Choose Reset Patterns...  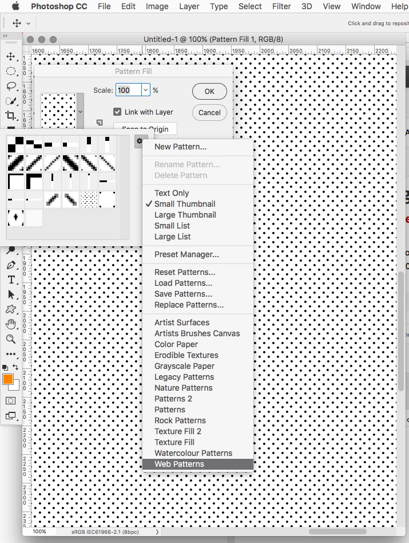(x=198, y=272)
